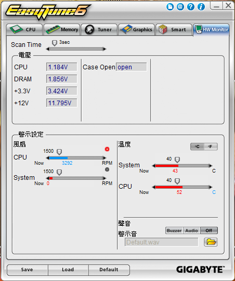Click the Scan Time slider left arrow
The image size is (235, 281).
click(x=47, y=49)
